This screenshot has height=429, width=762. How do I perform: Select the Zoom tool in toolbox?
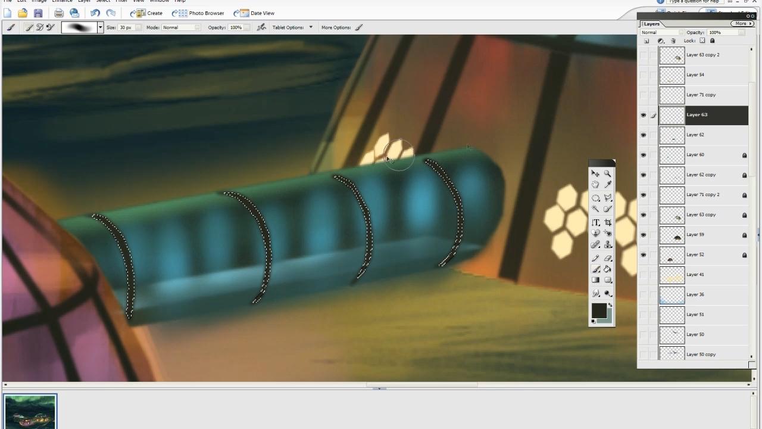pos(607,173)
